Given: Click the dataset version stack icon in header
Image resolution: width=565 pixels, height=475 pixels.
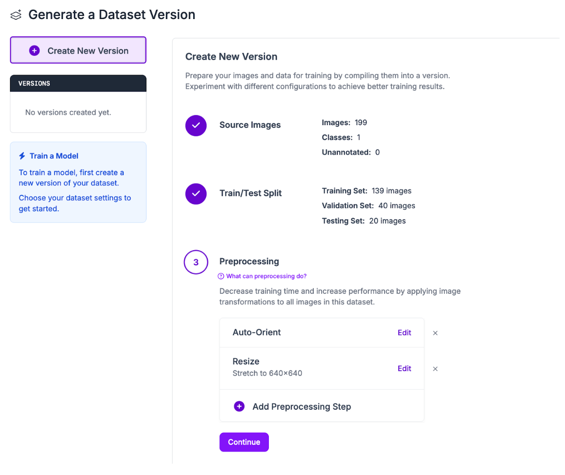Looking at the screenshot, I should pyautogui.click(x=16, y=15).
